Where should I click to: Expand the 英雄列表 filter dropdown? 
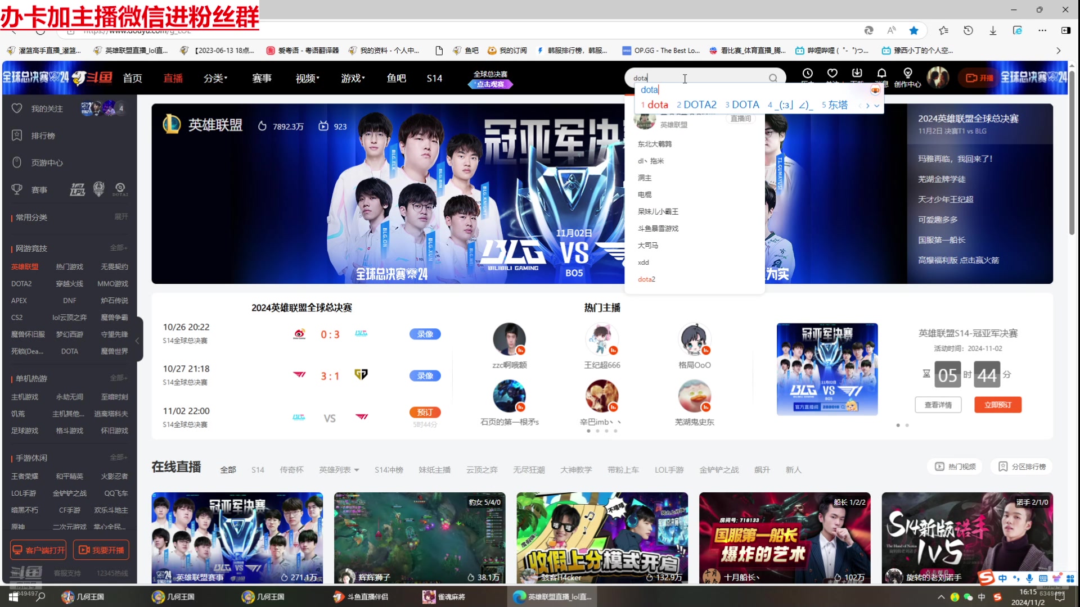pyautogui.click(x=339, y=470)
